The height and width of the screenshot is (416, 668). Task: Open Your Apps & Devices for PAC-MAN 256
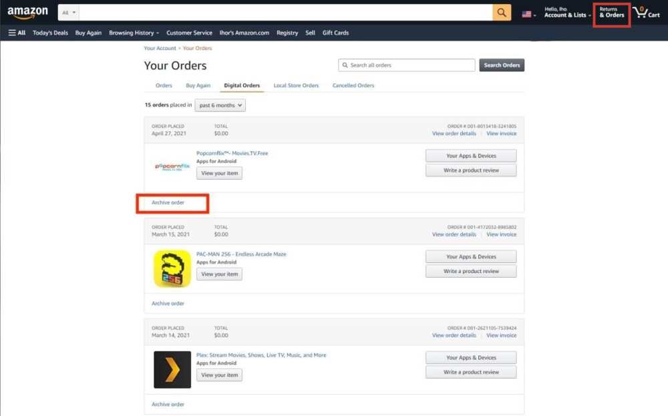pyautogui.click(x=471, y=257)
